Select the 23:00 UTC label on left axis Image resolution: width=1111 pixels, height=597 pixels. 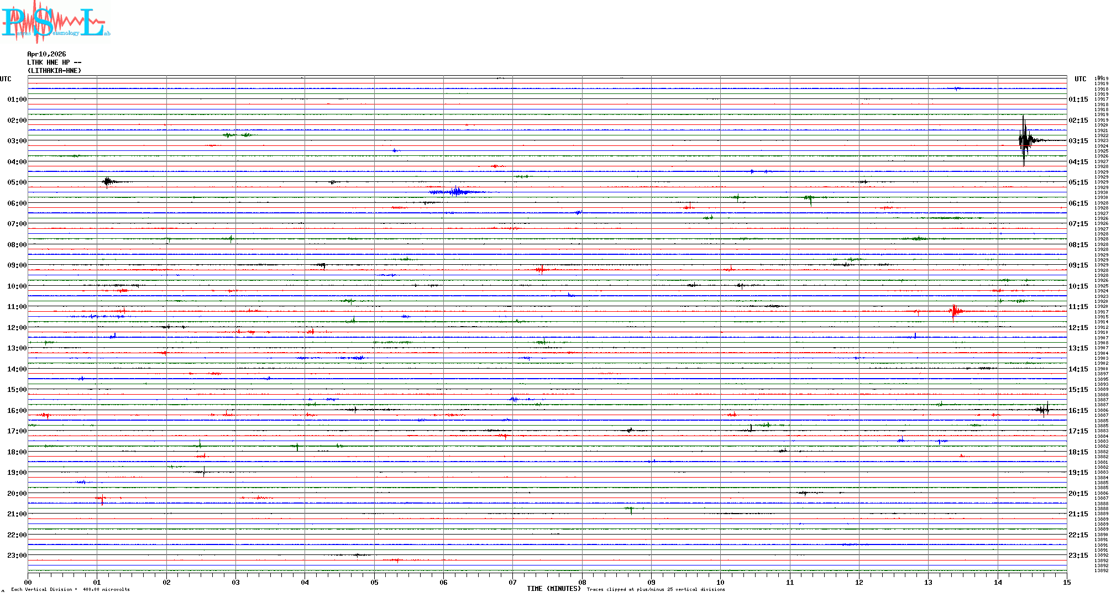17,556
